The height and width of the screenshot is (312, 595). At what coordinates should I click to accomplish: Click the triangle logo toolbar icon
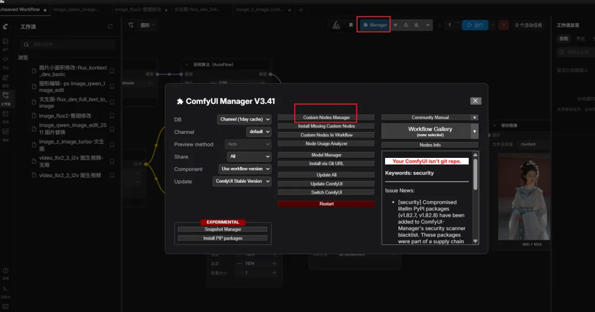pos(336,25)
